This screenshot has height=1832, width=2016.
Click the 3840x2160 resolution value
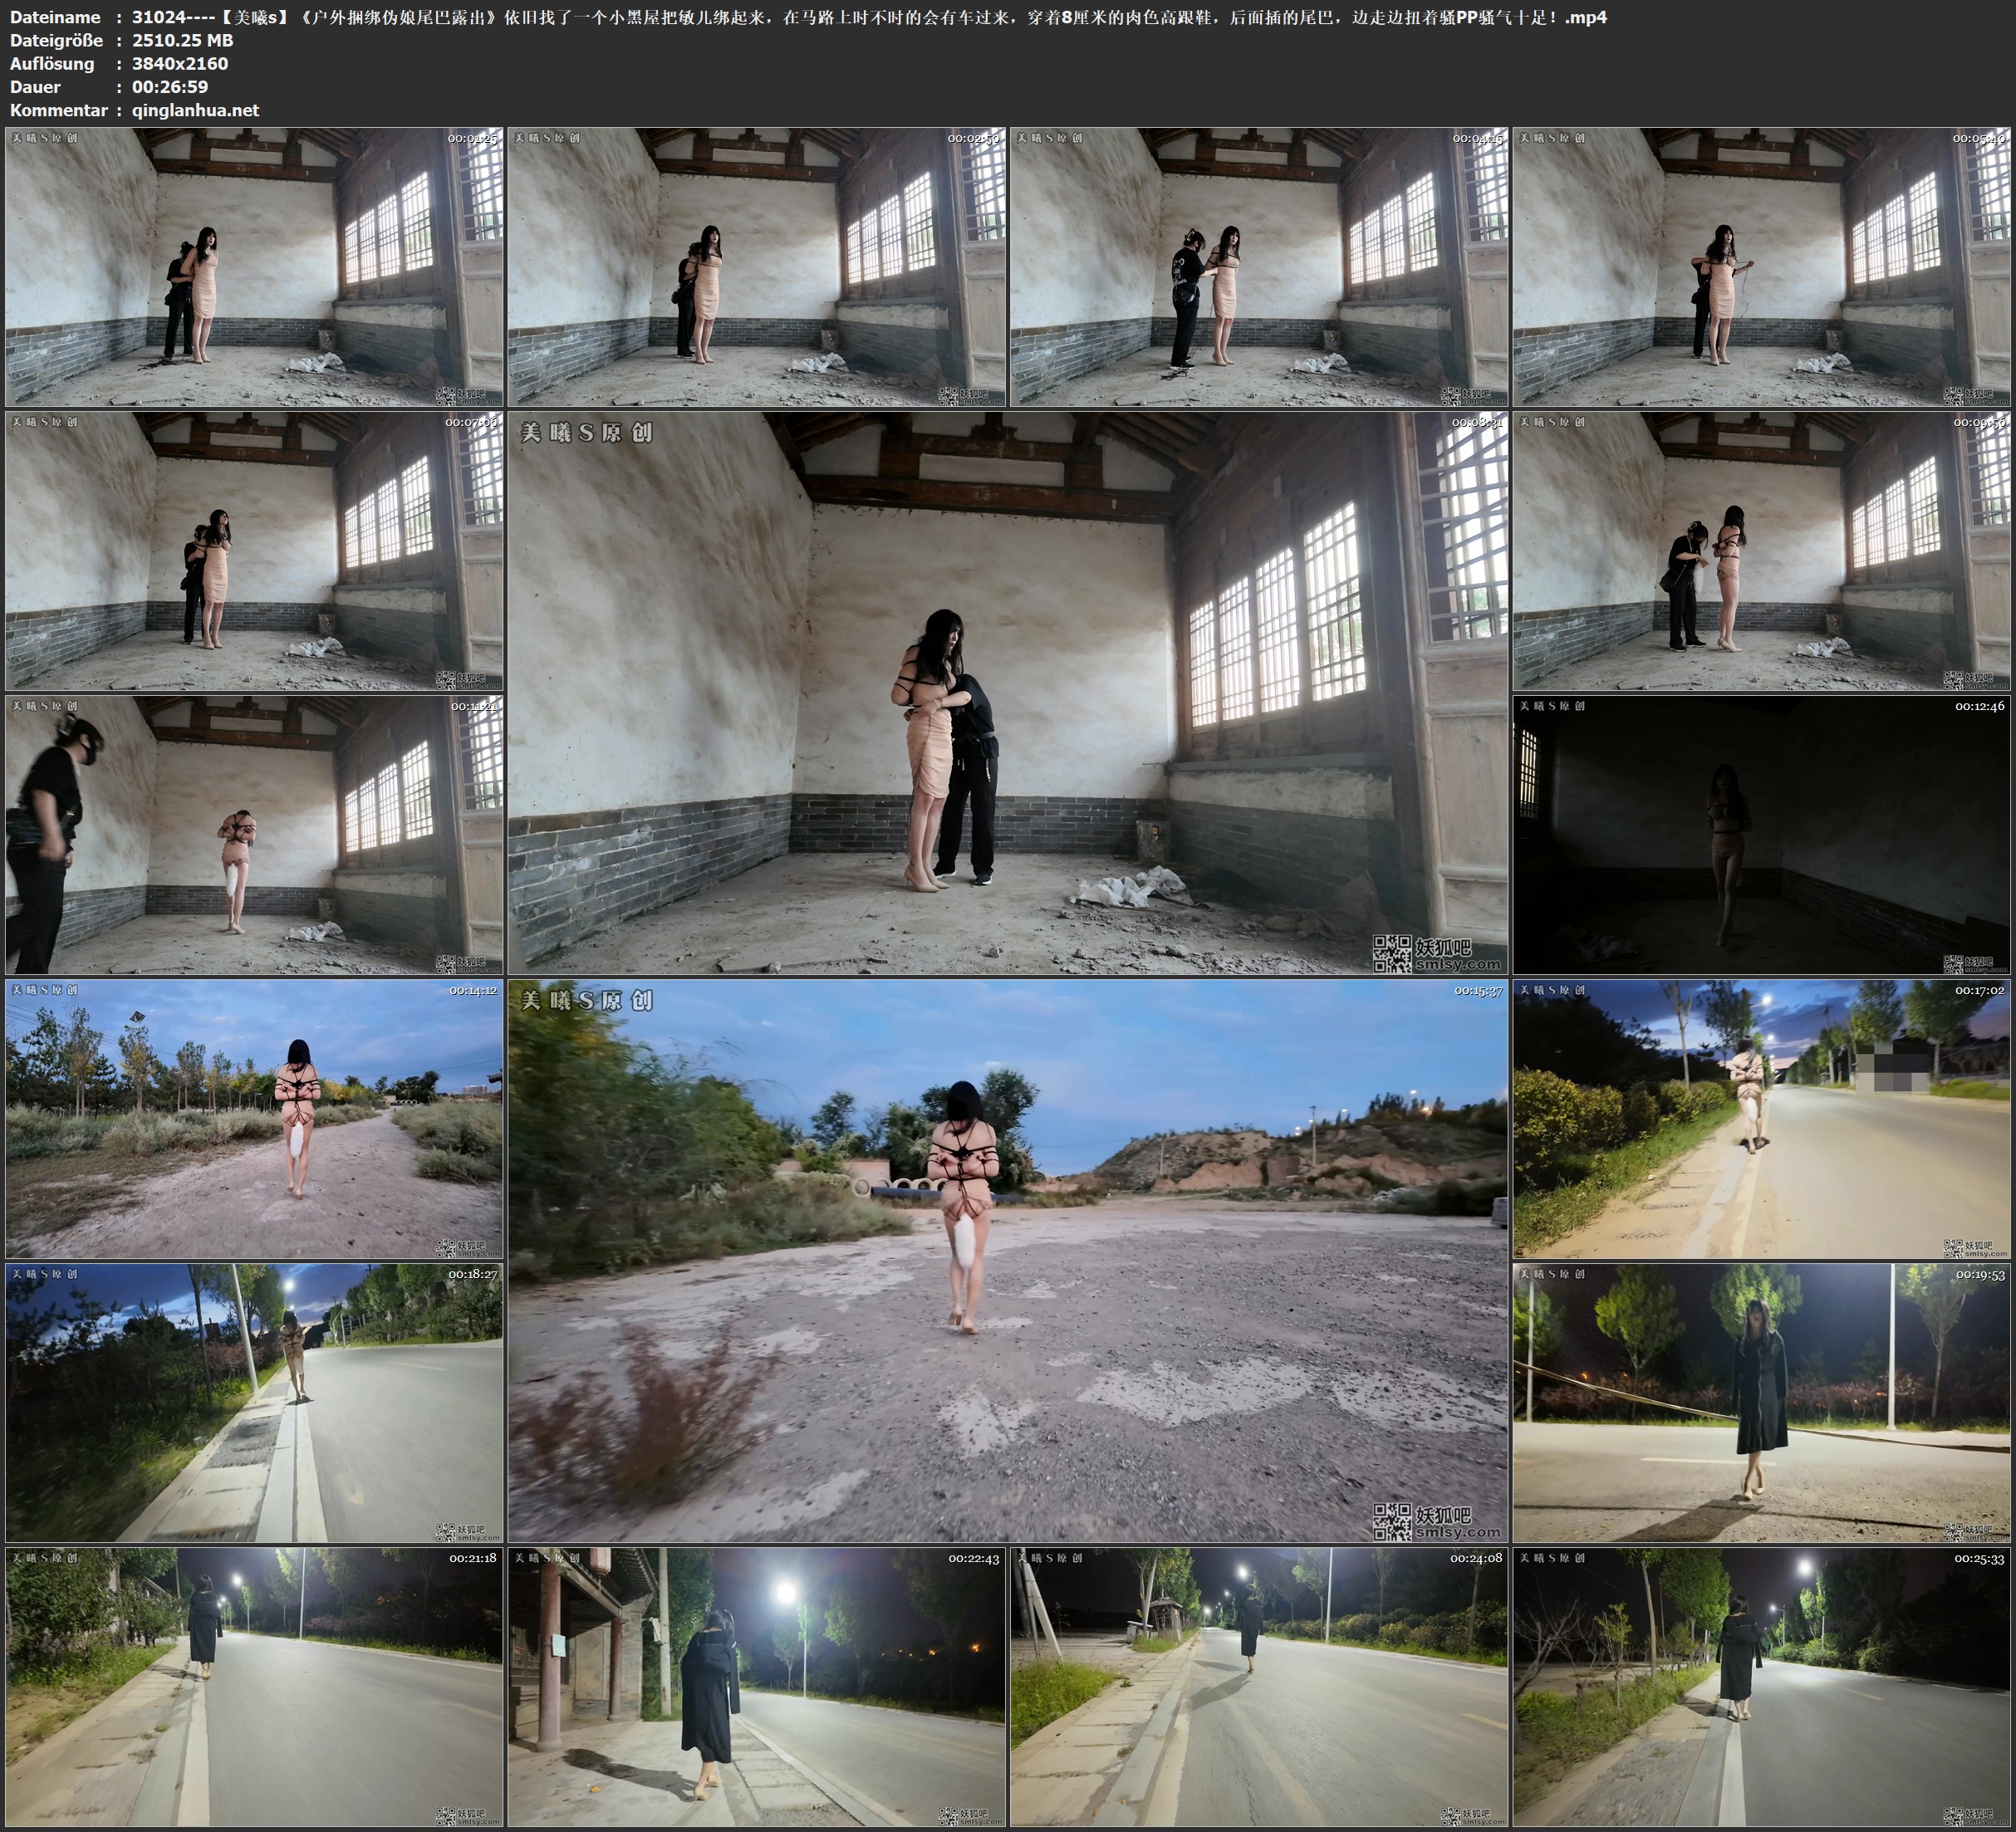pos(180,63)
